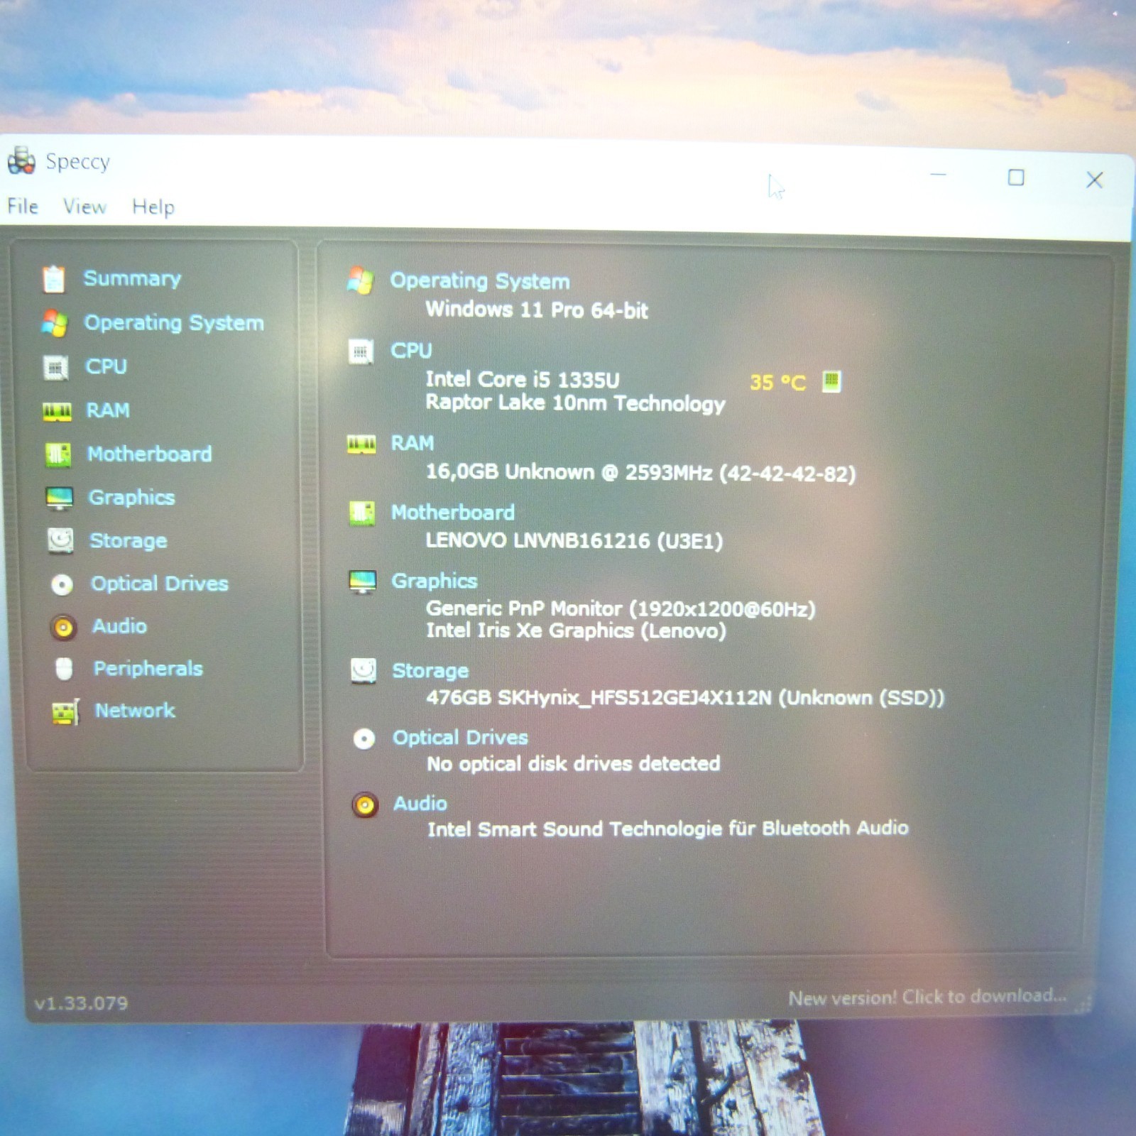
Task: Select Summary in the sidebar
Action: pyautogui.click(x=132, y=278)
